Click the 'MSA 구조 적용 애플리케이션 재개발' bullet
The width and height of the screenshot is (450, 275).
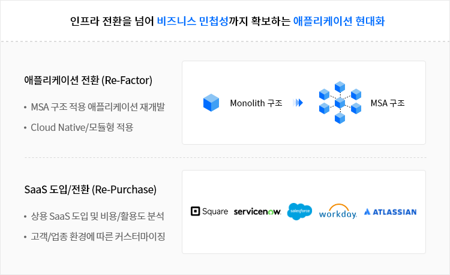coord(98,107)
